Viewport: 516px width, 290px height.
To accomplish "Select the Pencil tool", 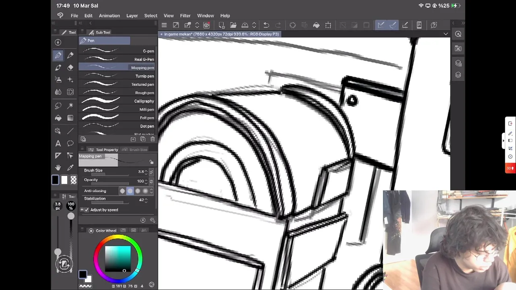I will 70,55.
